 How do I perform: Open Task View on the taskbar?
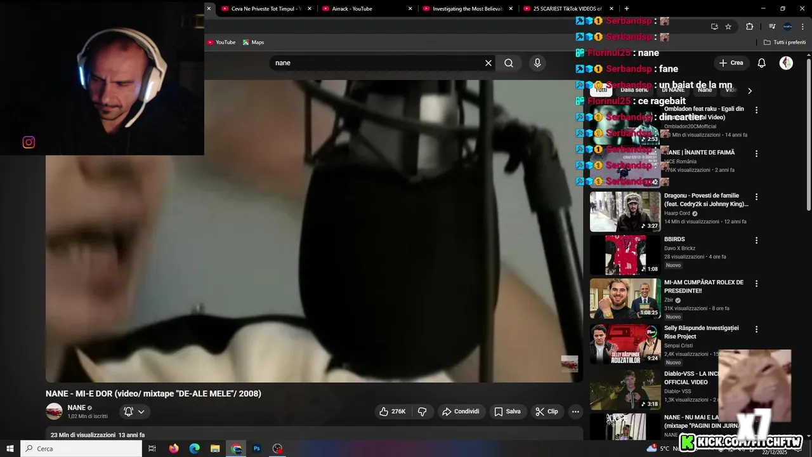pyautogui.click(x=152, y=449)
